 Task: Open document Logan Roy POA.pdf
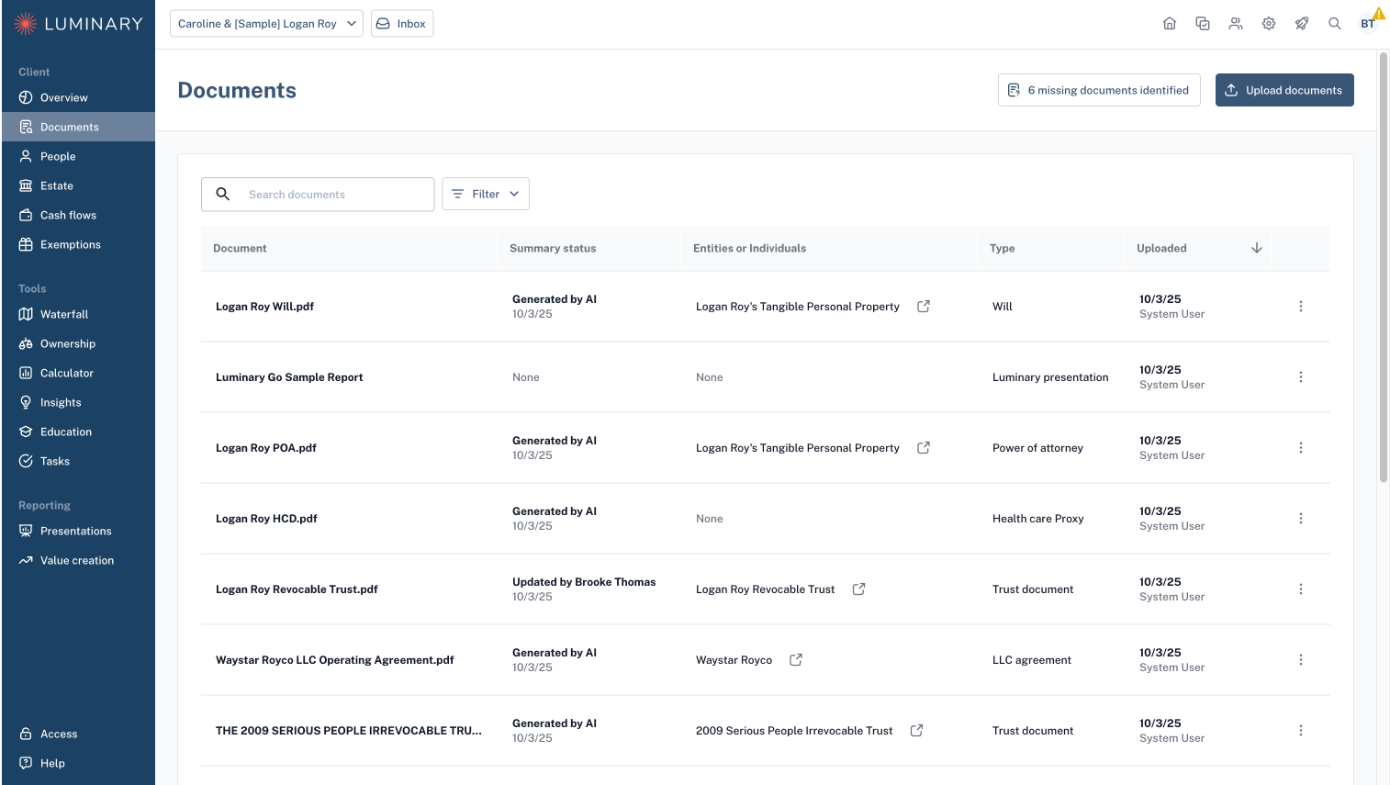click(x=266, y=448)
